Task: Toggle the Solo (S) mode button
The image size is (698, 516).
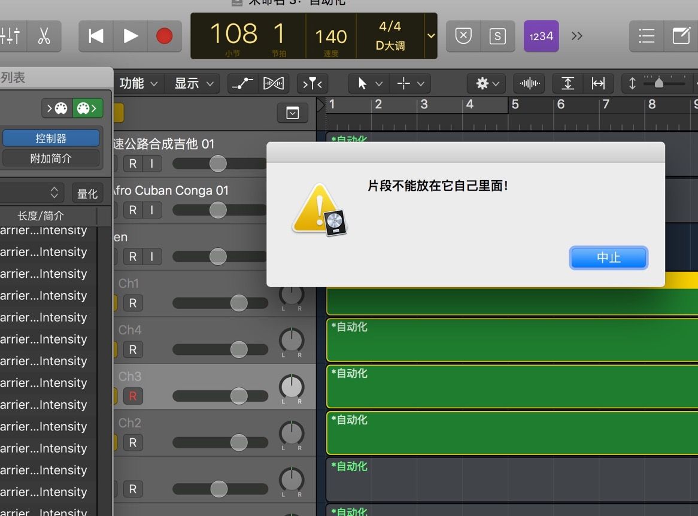Action: (x=497, y=36)
